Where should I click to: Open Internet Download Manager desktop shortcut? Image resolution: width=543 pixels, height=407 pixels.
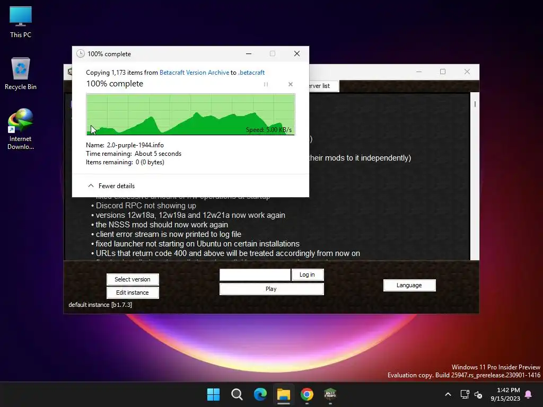(x=21, y=129)
